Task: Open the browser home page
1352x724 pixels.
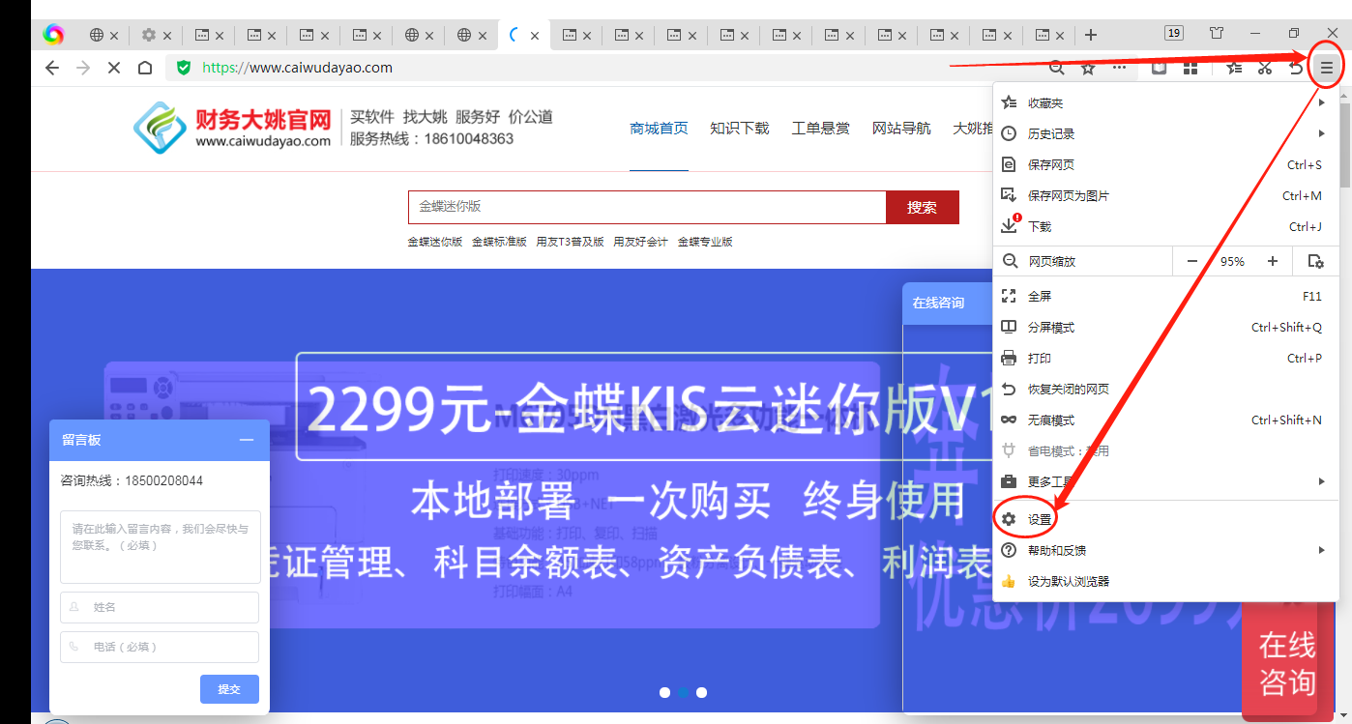Action: pos(144,68)
